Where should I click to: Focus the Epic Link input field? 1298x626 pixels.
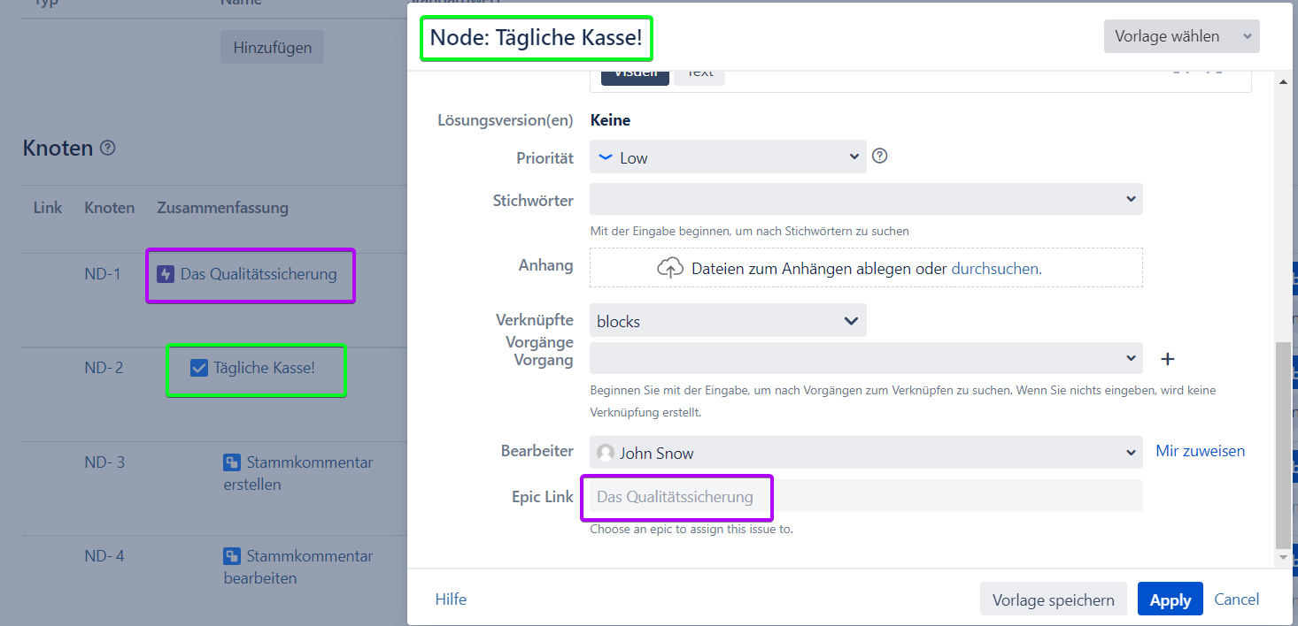coord(866,497)
